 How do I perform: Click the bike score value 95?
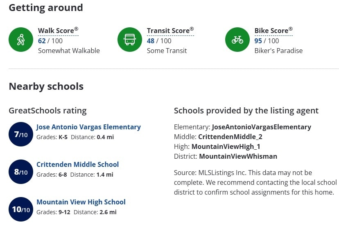click(258, 41)
